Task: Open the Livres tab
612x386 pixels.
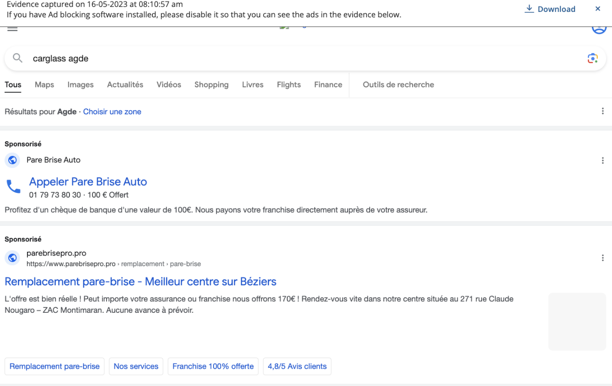Action: [x=252, y=85]
